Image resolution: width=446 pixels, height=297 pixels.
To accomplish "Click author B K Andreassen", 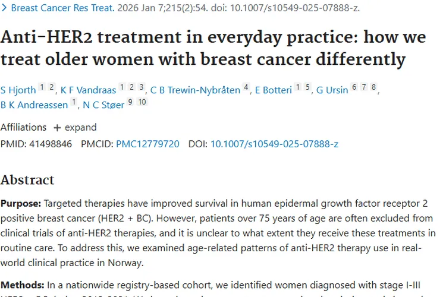I will [x=34, y=105].
